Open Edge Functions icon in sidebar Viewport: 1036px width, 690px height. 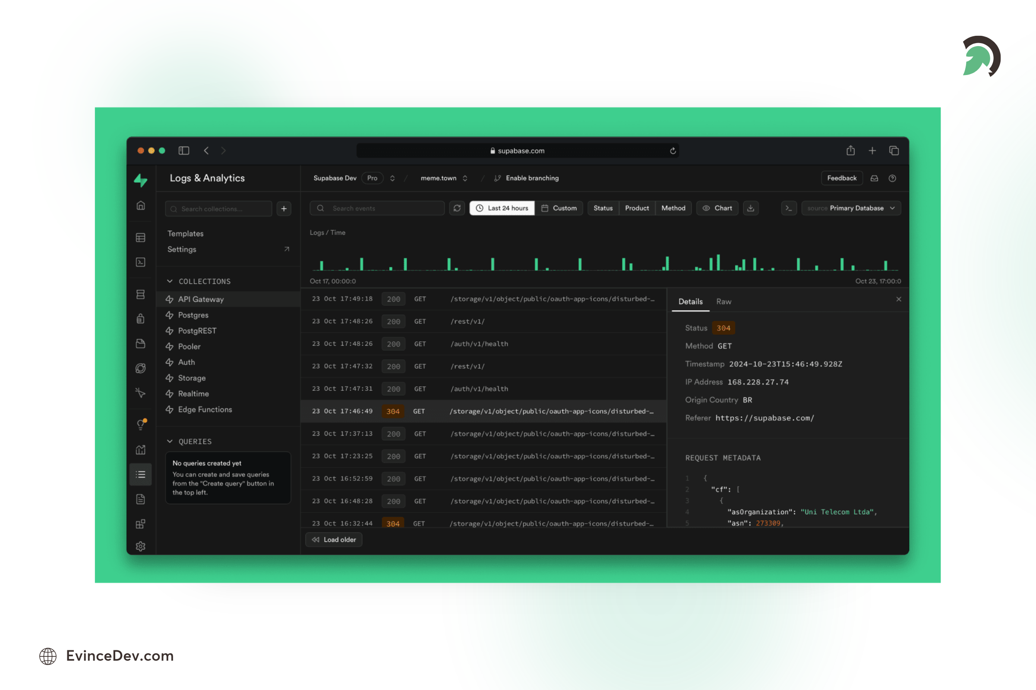click(x=141, y=368)
